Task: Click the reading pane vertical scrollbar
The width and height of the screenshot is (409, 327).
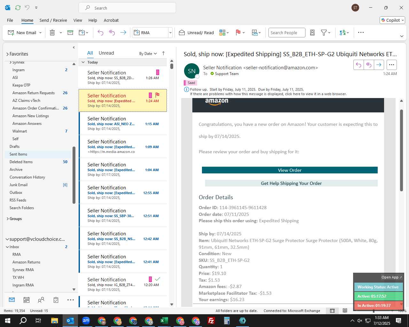Action: click(401, 150)
